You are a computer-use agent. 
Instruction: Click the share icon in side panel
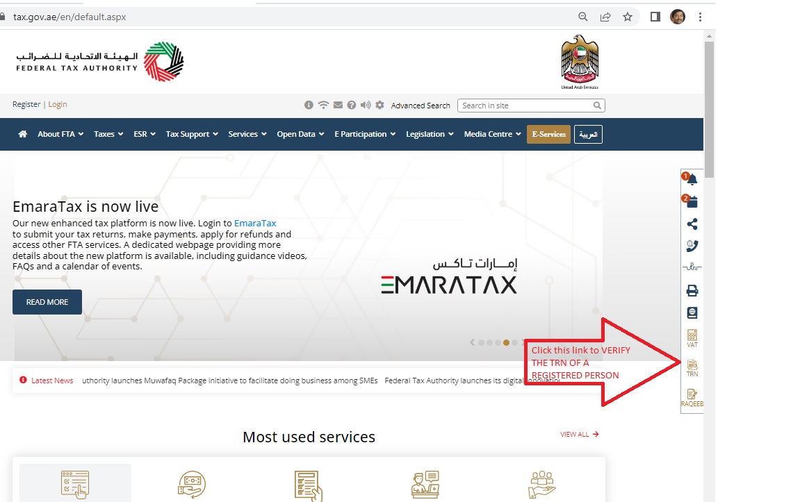point(692,224)
